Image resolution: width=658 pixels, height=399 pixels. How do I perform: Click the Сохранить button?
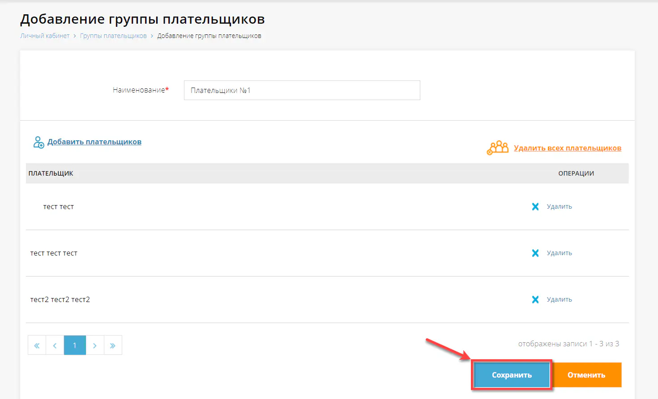(x=511, y=375)
